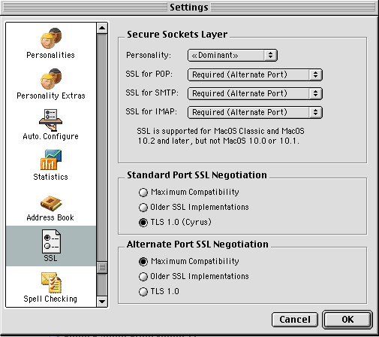
Task: Open the Personalities settings icon
Action: click(51, 43)
